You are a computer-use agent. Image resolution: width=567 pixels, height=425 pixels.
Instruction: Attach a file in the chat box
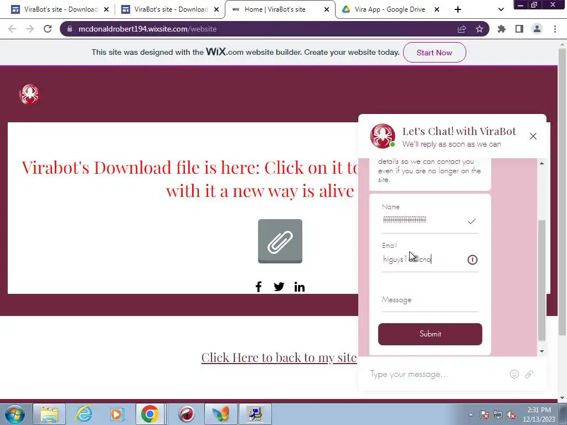(x=529, y=374)
